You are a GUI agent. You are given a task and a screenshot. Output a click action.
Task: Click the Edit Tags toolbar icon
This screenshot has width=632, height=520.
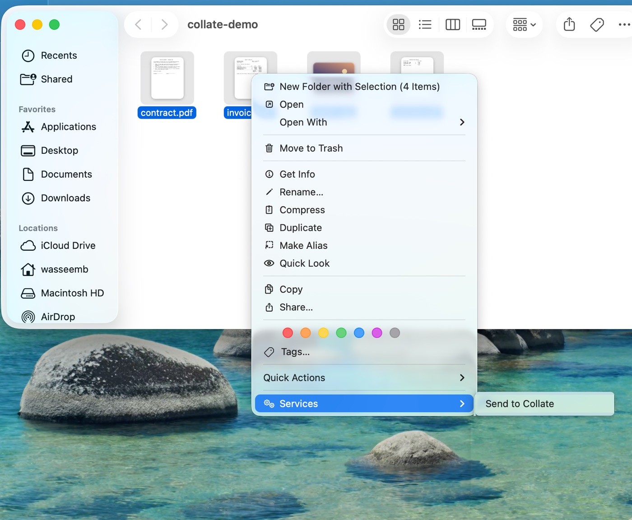click(597, 24)
